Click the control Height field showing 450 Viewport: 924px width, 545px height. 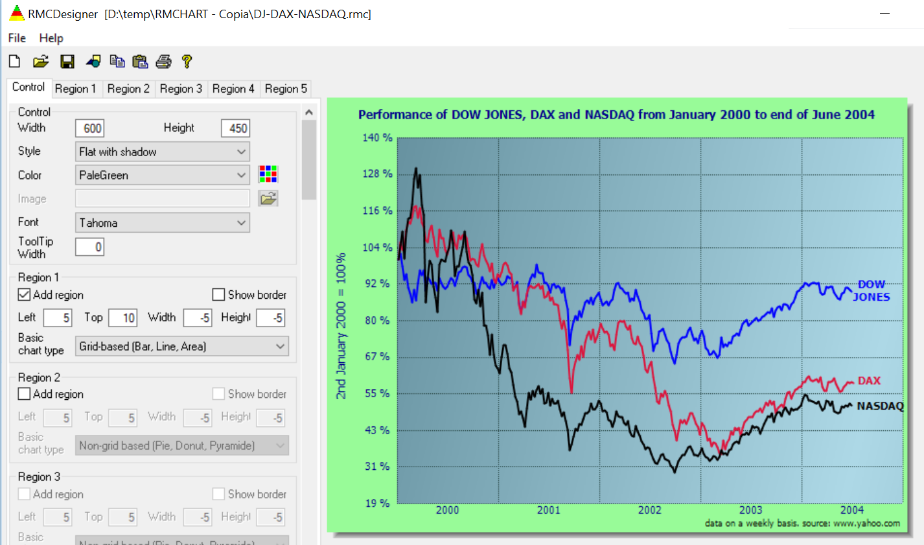coord(236,128)
